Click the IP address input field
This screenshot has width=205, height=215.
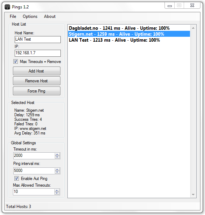coord(38,53)
